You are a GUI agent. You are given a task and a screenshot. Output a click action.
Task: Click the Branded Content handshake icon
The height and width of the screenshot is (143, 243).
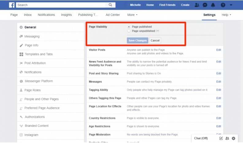click(x=21, y=126)
